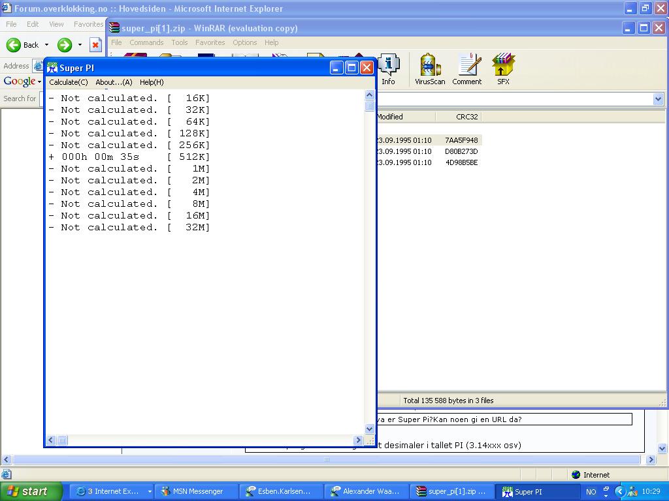Click WinRAR status Total 135 588 bytes
This screenshot has height=501, width=669.
pyautogui.click(x=448, y=401)
